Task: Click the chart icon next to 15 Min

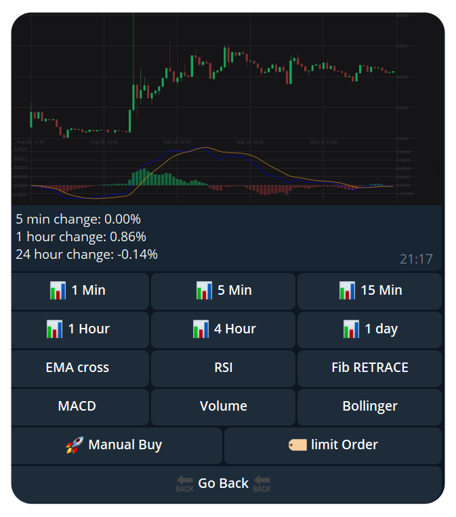Action: pyautogui.click(x=347, y=291)
